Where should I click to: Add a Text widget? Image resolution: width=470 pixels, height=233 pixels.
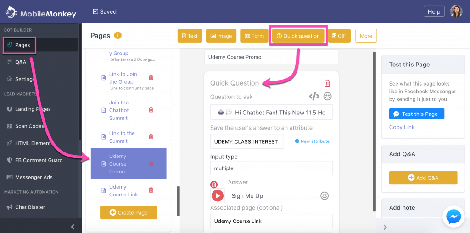tap(190, 36)
